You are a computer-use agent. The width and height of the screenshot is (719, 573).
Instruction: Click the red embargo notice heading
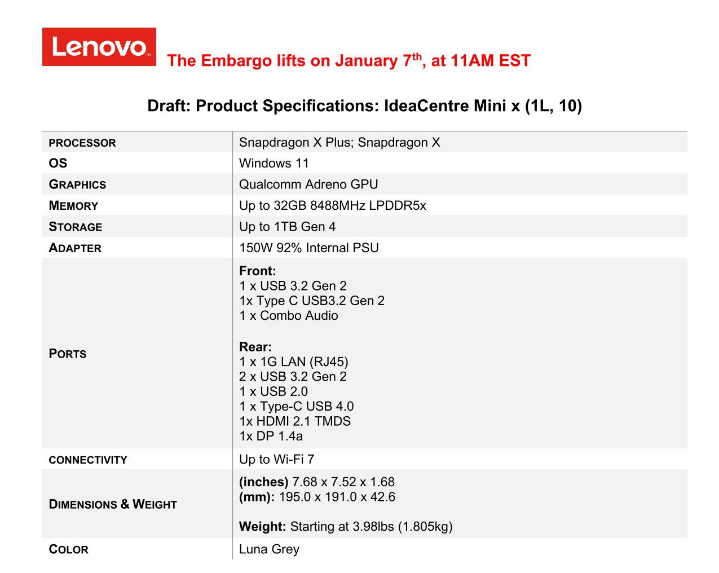349,60
